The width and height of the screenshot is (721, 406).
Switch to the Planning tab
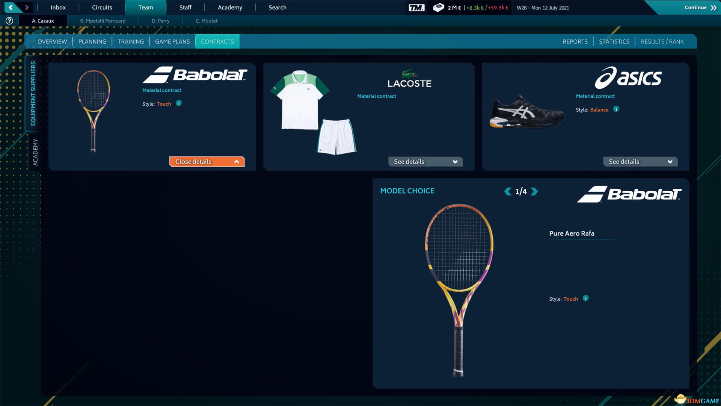[x=92, y=41]
